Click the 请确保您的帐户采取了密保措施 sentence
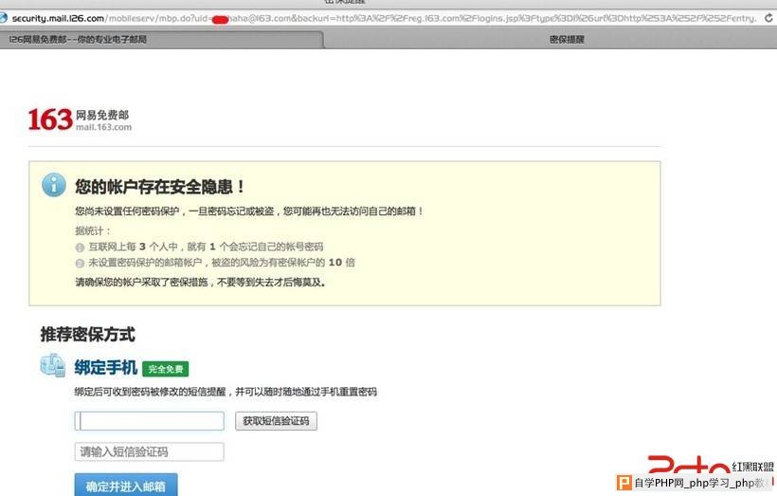Viewport: 777px width, 496px height. (200, 283)
